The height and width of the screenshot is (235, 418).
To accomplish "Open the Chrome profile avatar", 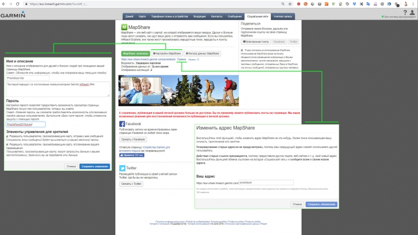I will click(x=406, y=4).
